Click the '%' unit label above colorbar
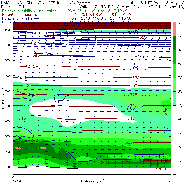The height and width of the screenshot is (186, 186). 179,22
